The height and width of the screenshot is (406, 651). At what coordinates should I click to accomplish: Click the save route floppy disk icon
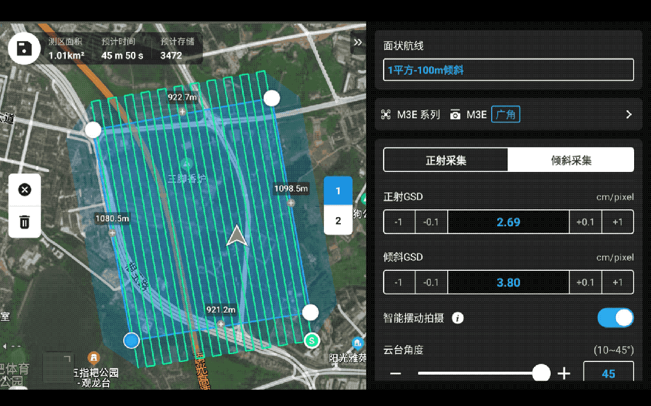coord(24,49)
